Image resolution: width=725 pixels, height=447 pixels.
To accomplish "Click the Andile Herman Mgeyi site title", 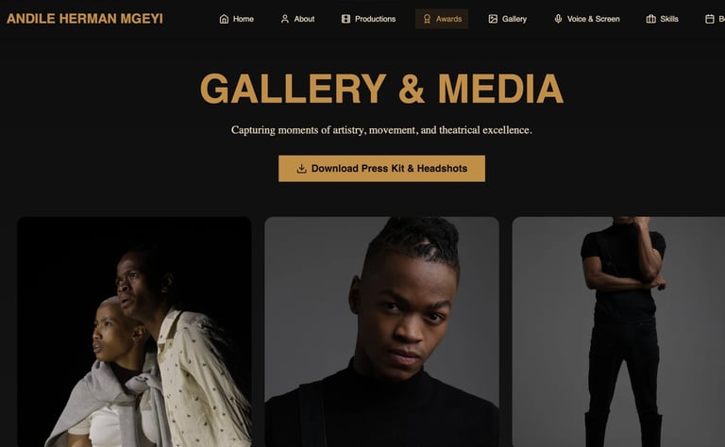I will (85, 19).
